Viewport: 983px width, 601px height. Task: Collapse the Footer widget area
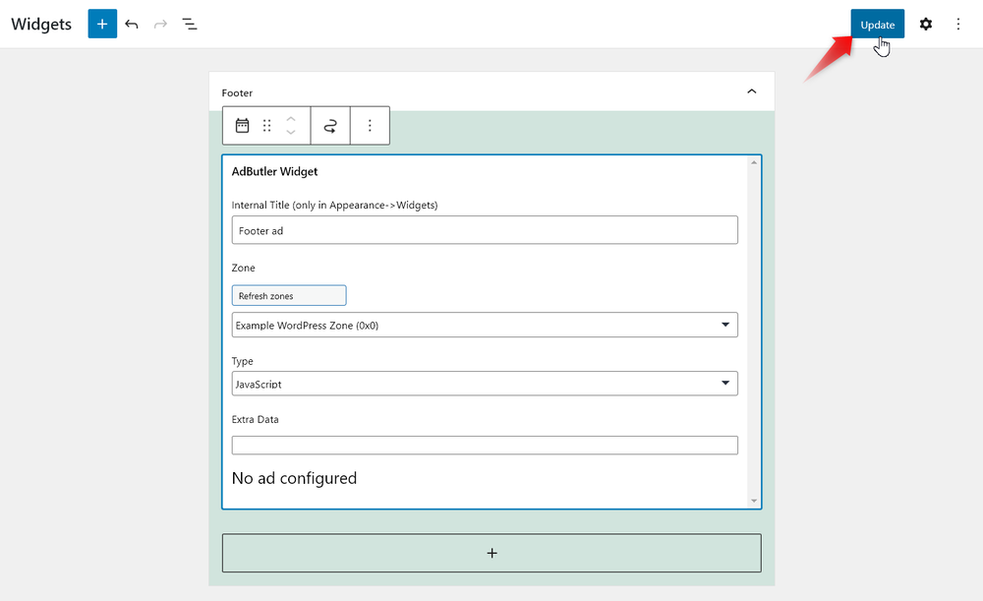coord(752,91)
